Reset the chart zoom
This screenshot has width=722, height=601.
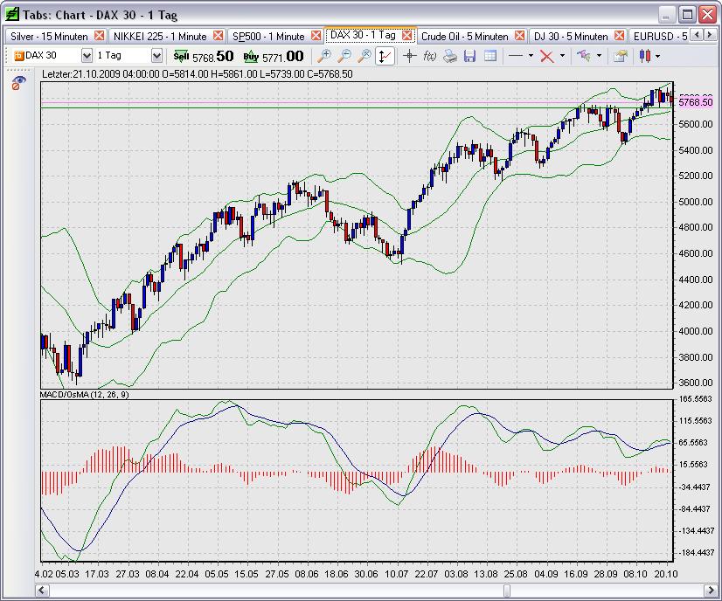click(364, 56)
